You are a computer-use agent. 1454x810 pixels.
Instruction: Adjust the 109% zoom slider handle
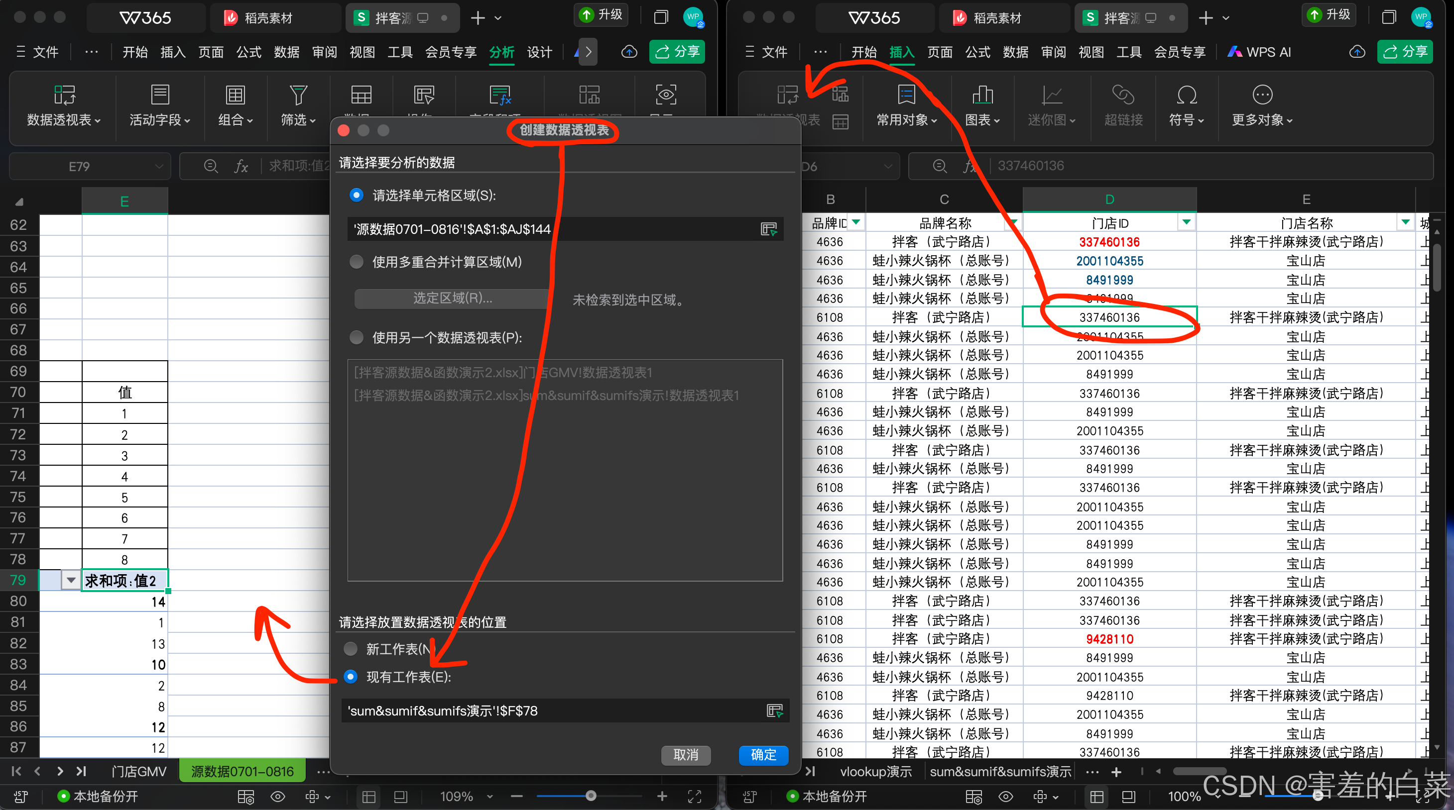[x=591, y=796]
